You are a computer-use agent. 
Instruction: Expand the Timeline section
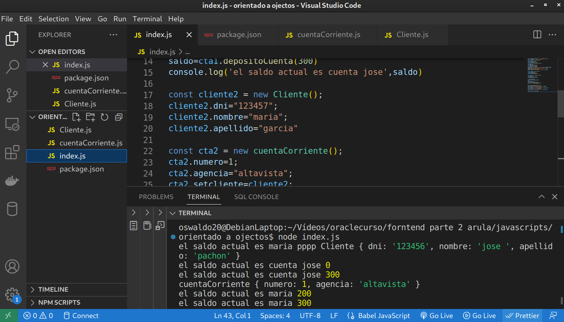[77, 289]
